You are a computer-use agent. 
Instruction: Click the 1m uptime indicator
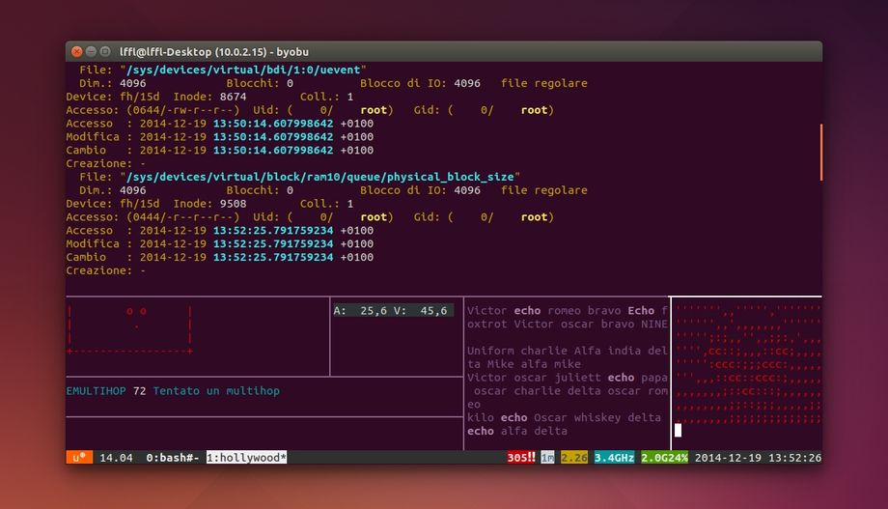click(x=547, y=458)
